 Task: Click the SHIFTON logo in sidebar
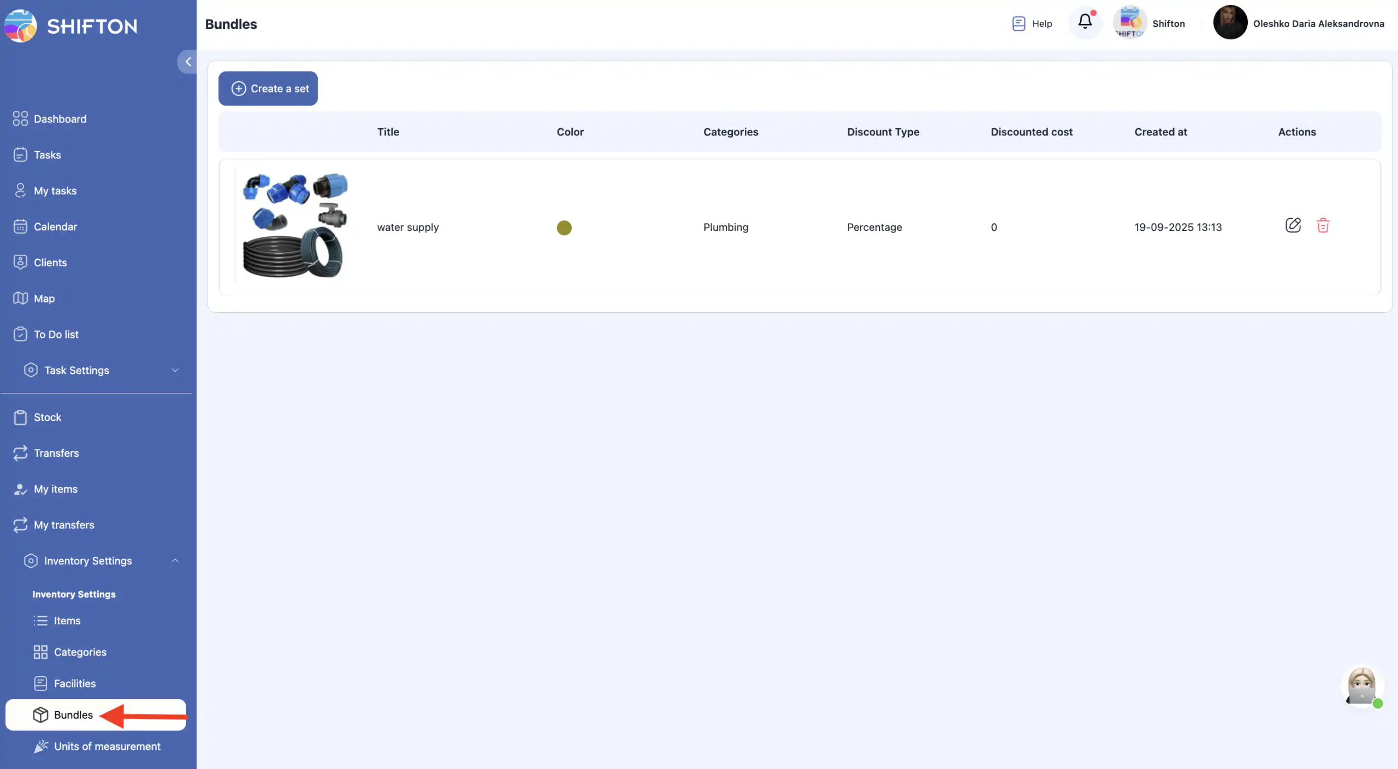(71, 26)
